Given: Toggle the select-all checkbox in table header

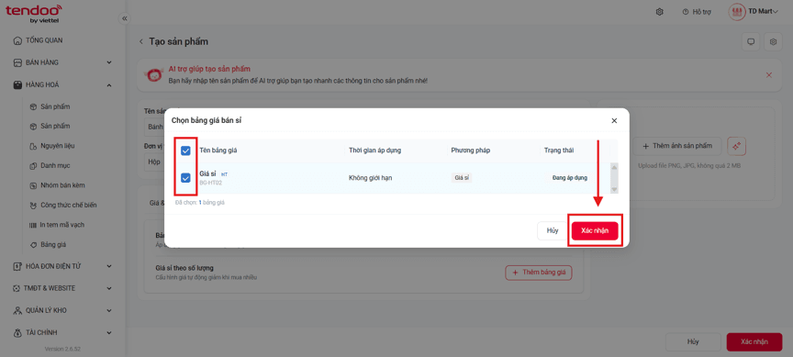Looking at the screenshot, I should point(185,151).
